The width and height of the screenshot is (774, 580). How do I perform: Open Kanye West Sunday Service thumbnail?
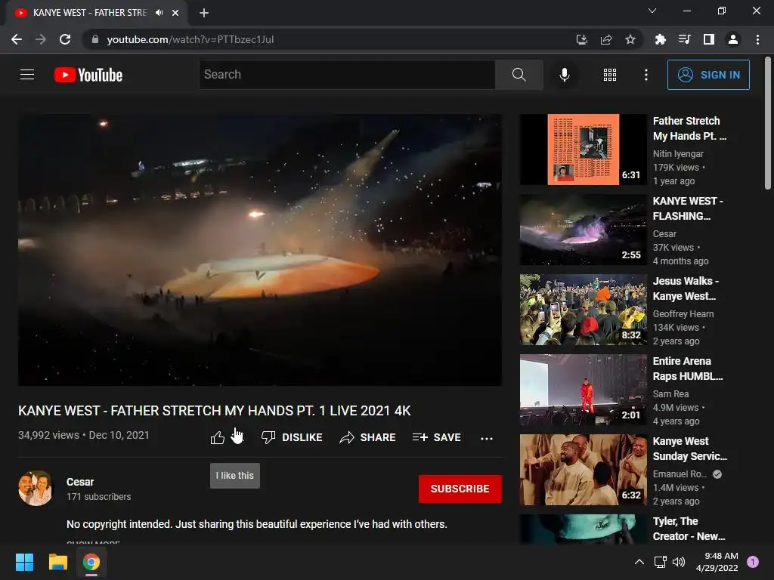[583, 470]
